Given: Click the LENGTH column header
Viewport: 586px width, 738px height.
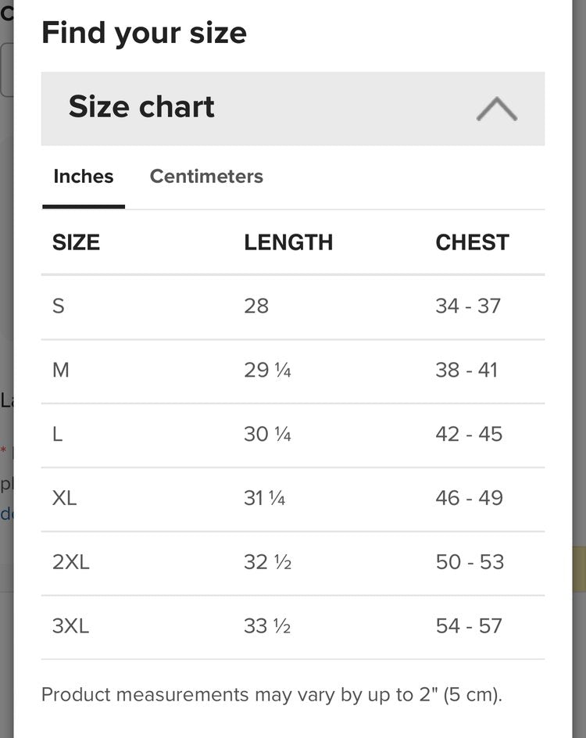Looking at the screenshot, I should tap(288, 242).
